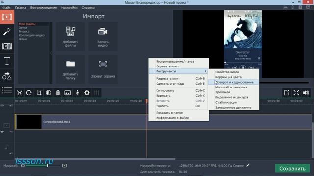Choose Удалить in context menu
The height and width of the screenshot is (176, 314).
point(179,106)
